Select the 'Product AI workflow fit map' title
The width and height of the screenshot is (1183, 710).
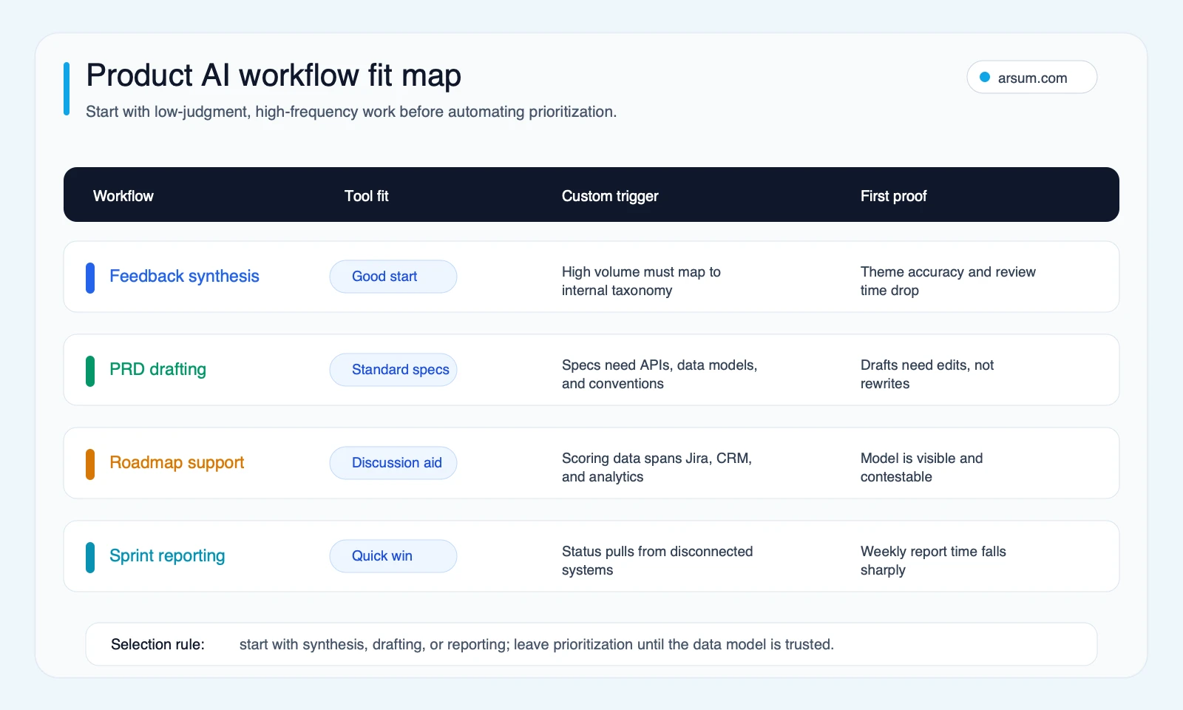[274, 75]
